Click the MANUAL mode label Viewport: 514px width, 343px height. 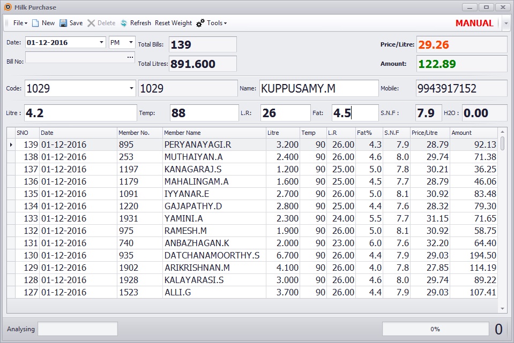click(474, 23)
